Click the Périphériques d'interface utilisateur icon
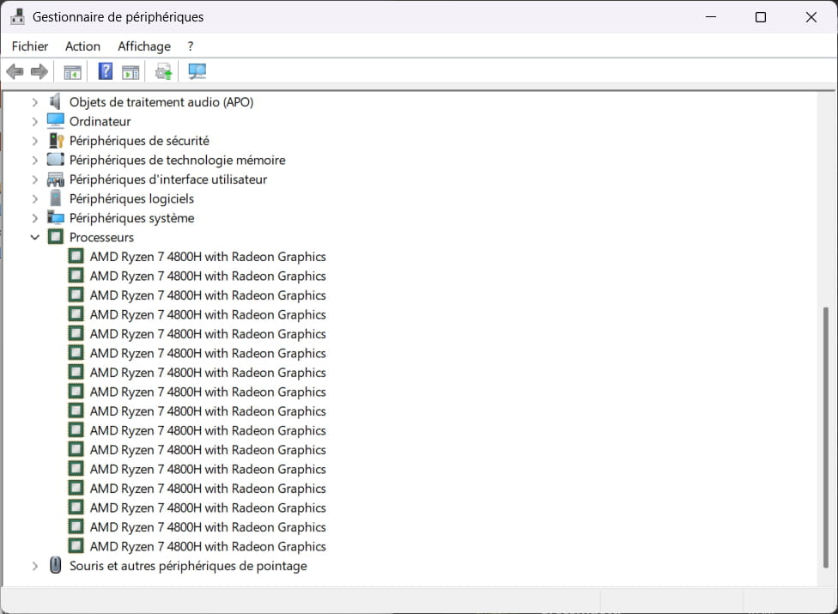Image resolution: width=838 pixels, height=614 pixels. click(x=56, y=179)
